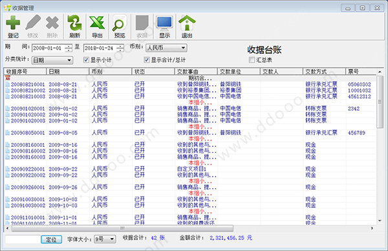The image size is (388, 251).
Task: Open the 币别 人民币 dropdown
Action: click(x=167, y=48)
